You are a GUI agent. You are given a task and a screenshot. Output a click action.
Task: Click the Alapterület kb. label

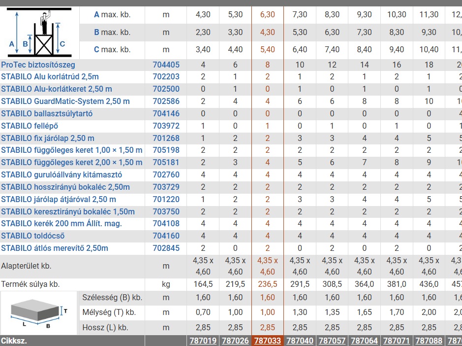[26, 266]
